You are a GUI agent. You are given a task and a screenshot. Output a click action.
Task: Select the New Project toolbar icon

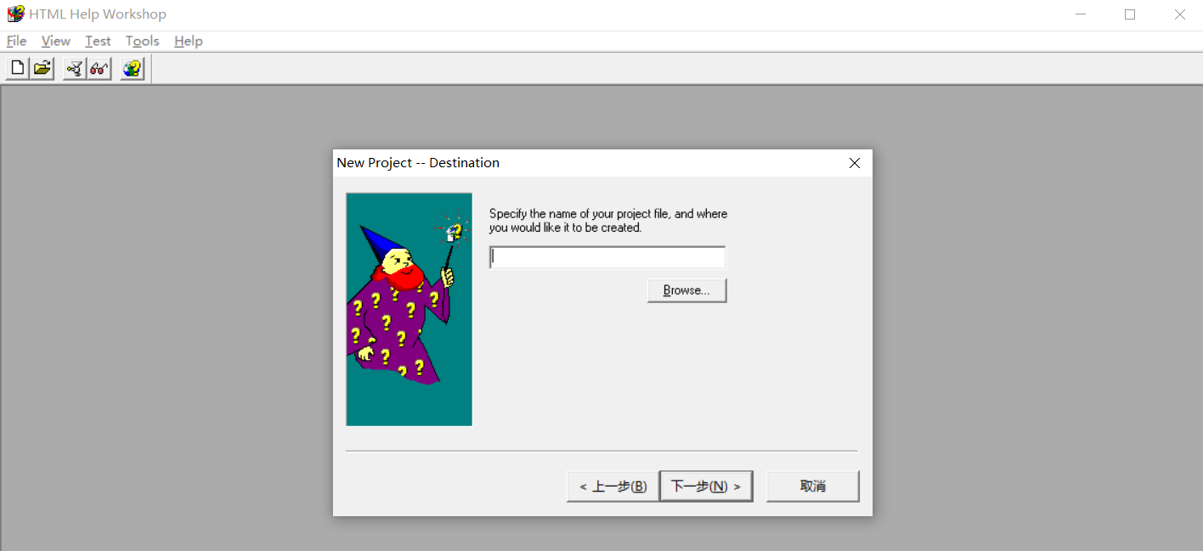coord(16,68)
